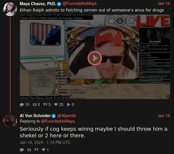
Task: Click the reply timestamp Jan 19, 2024 1:18 PM UTC
Action: click(45, 142)
